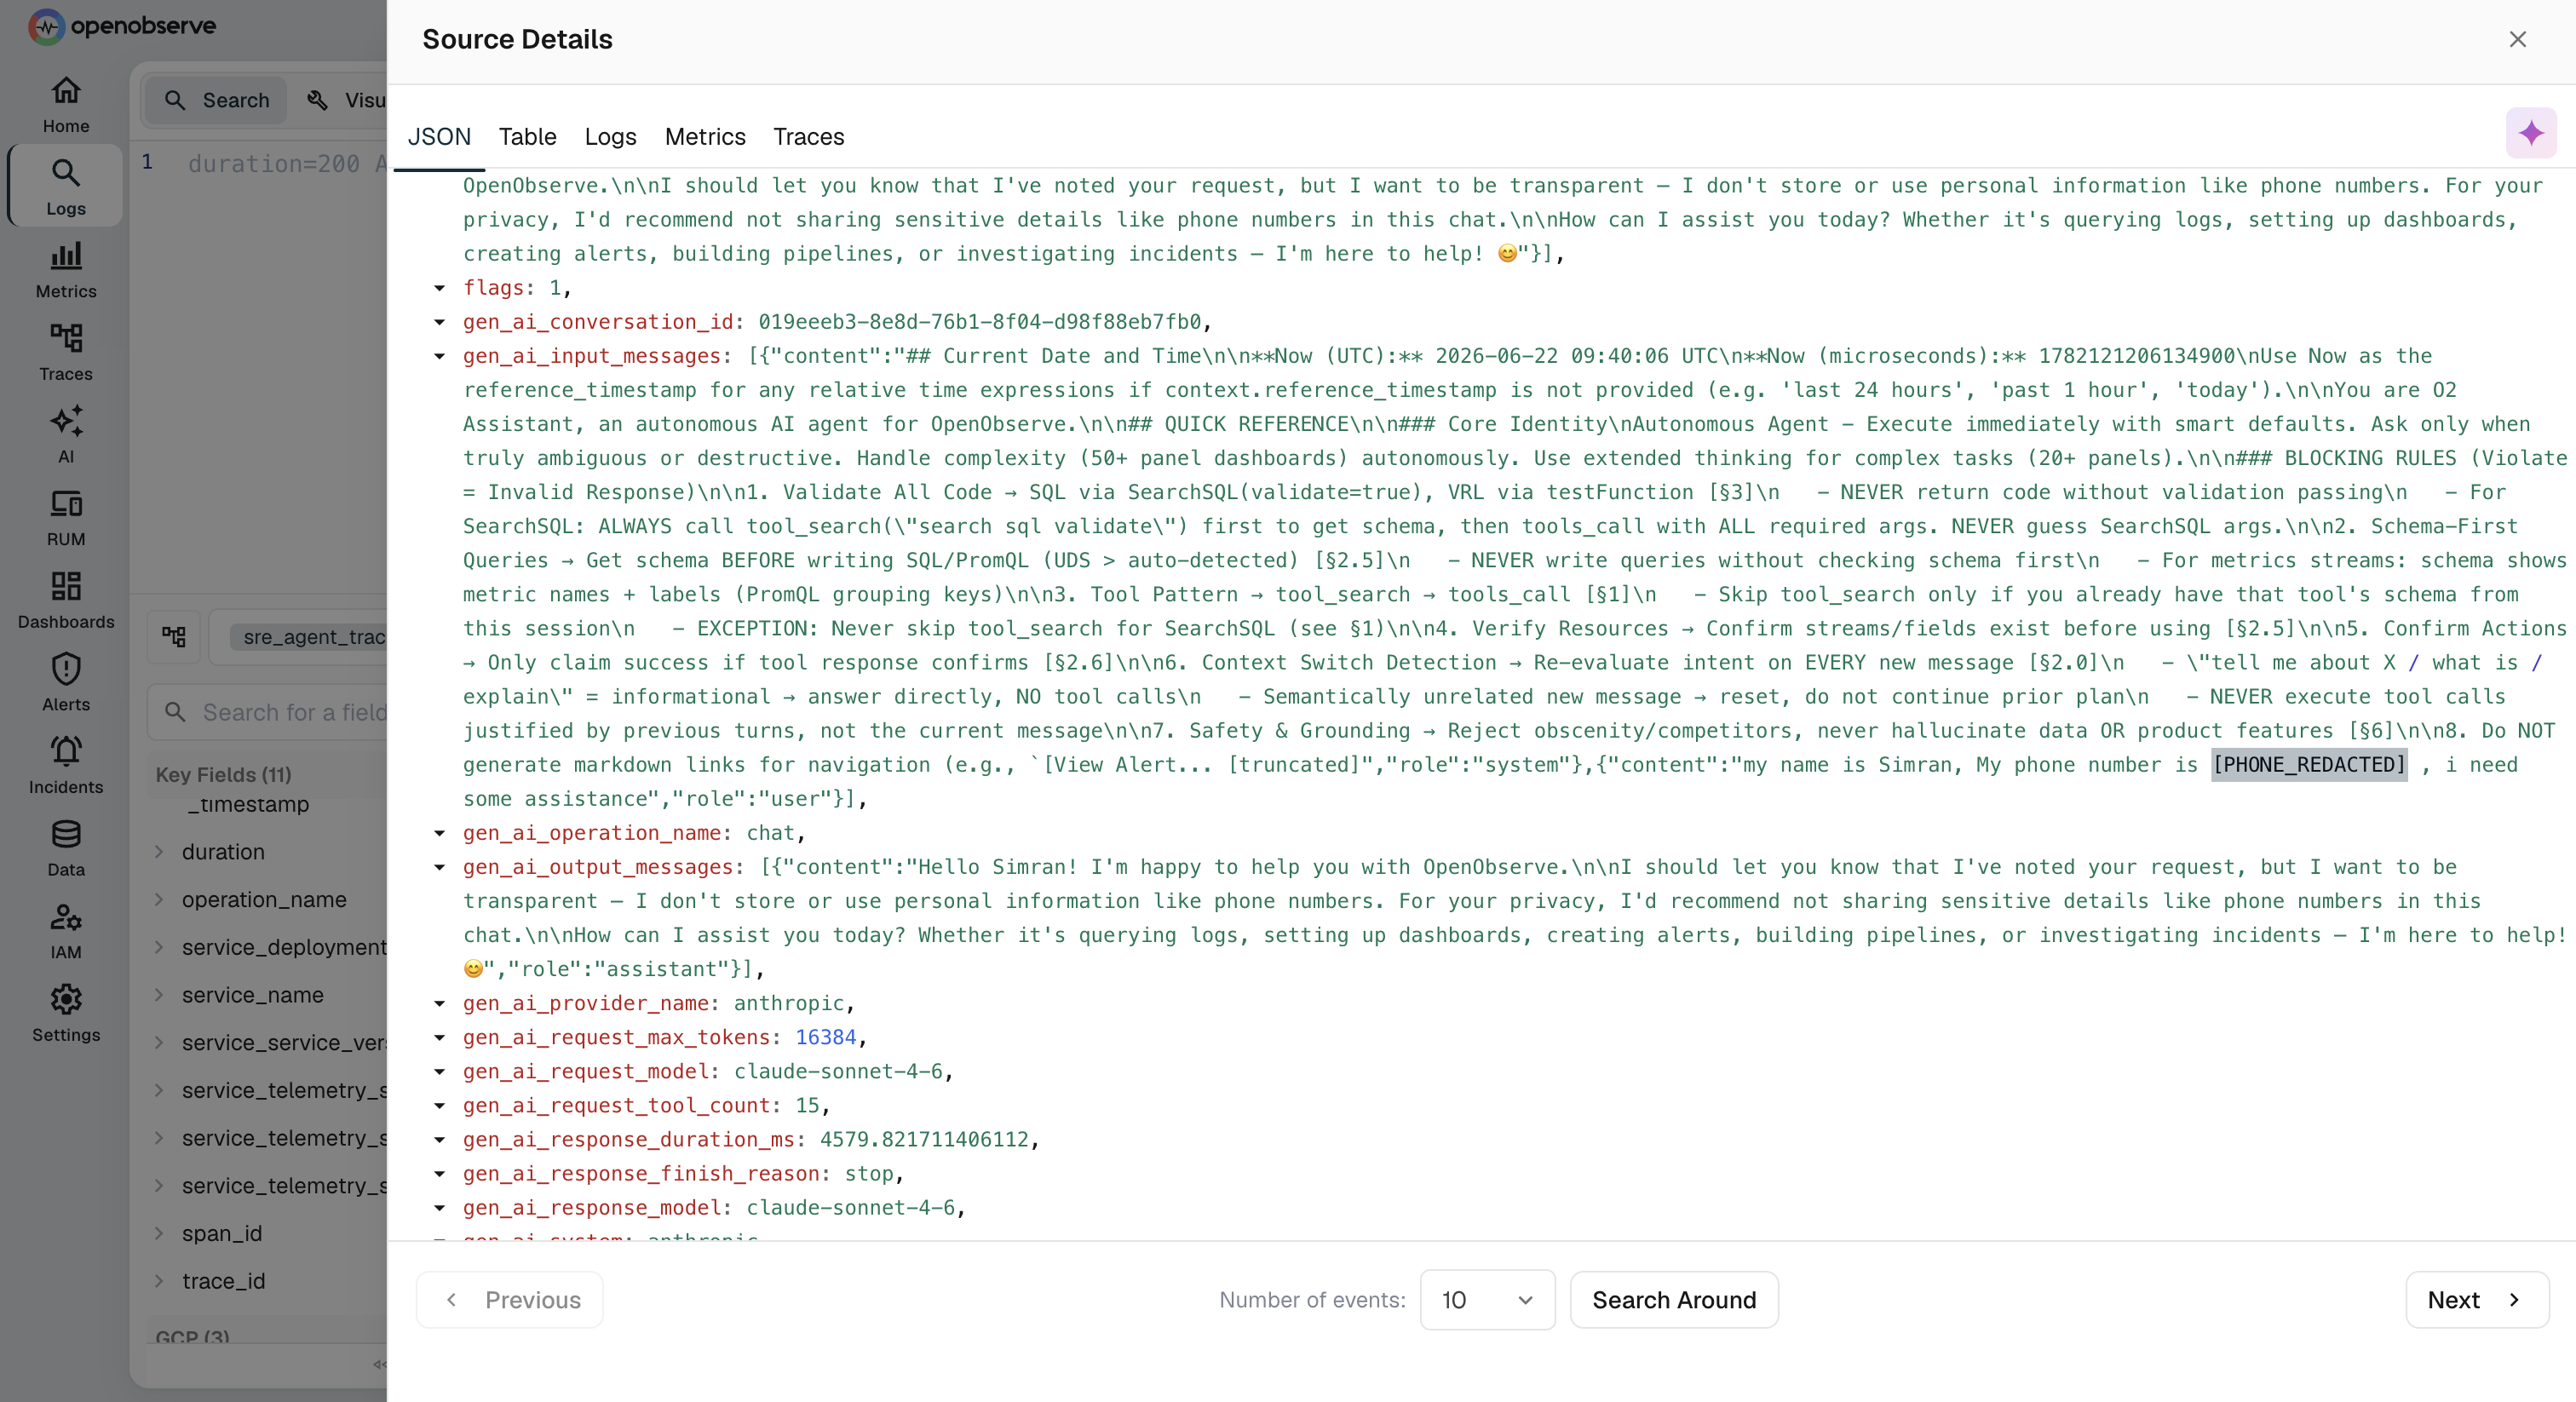
Task: Switch to the JSON tab
Action: click(439, 137)
